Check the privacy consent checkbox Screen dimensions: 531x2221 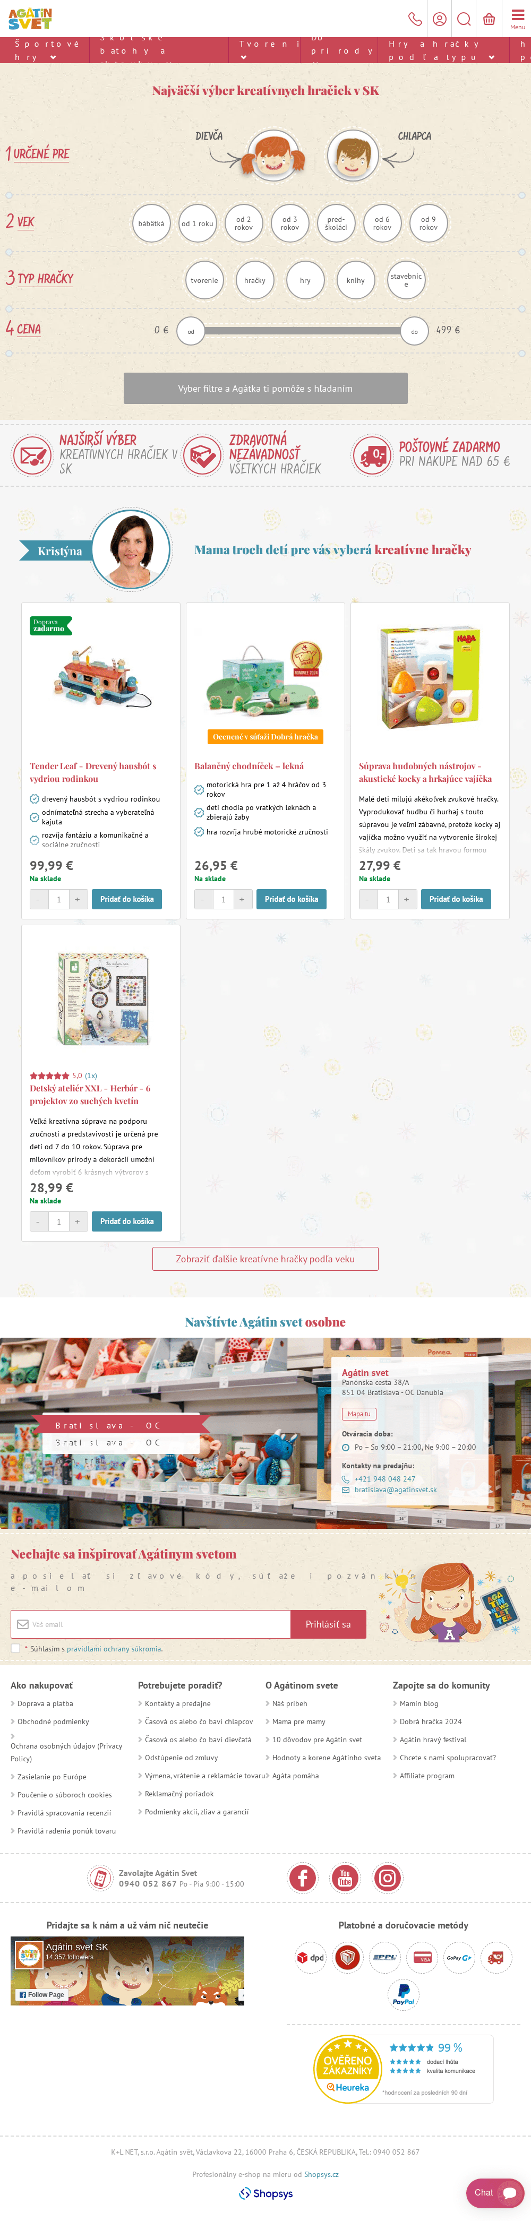(15, 1648)
